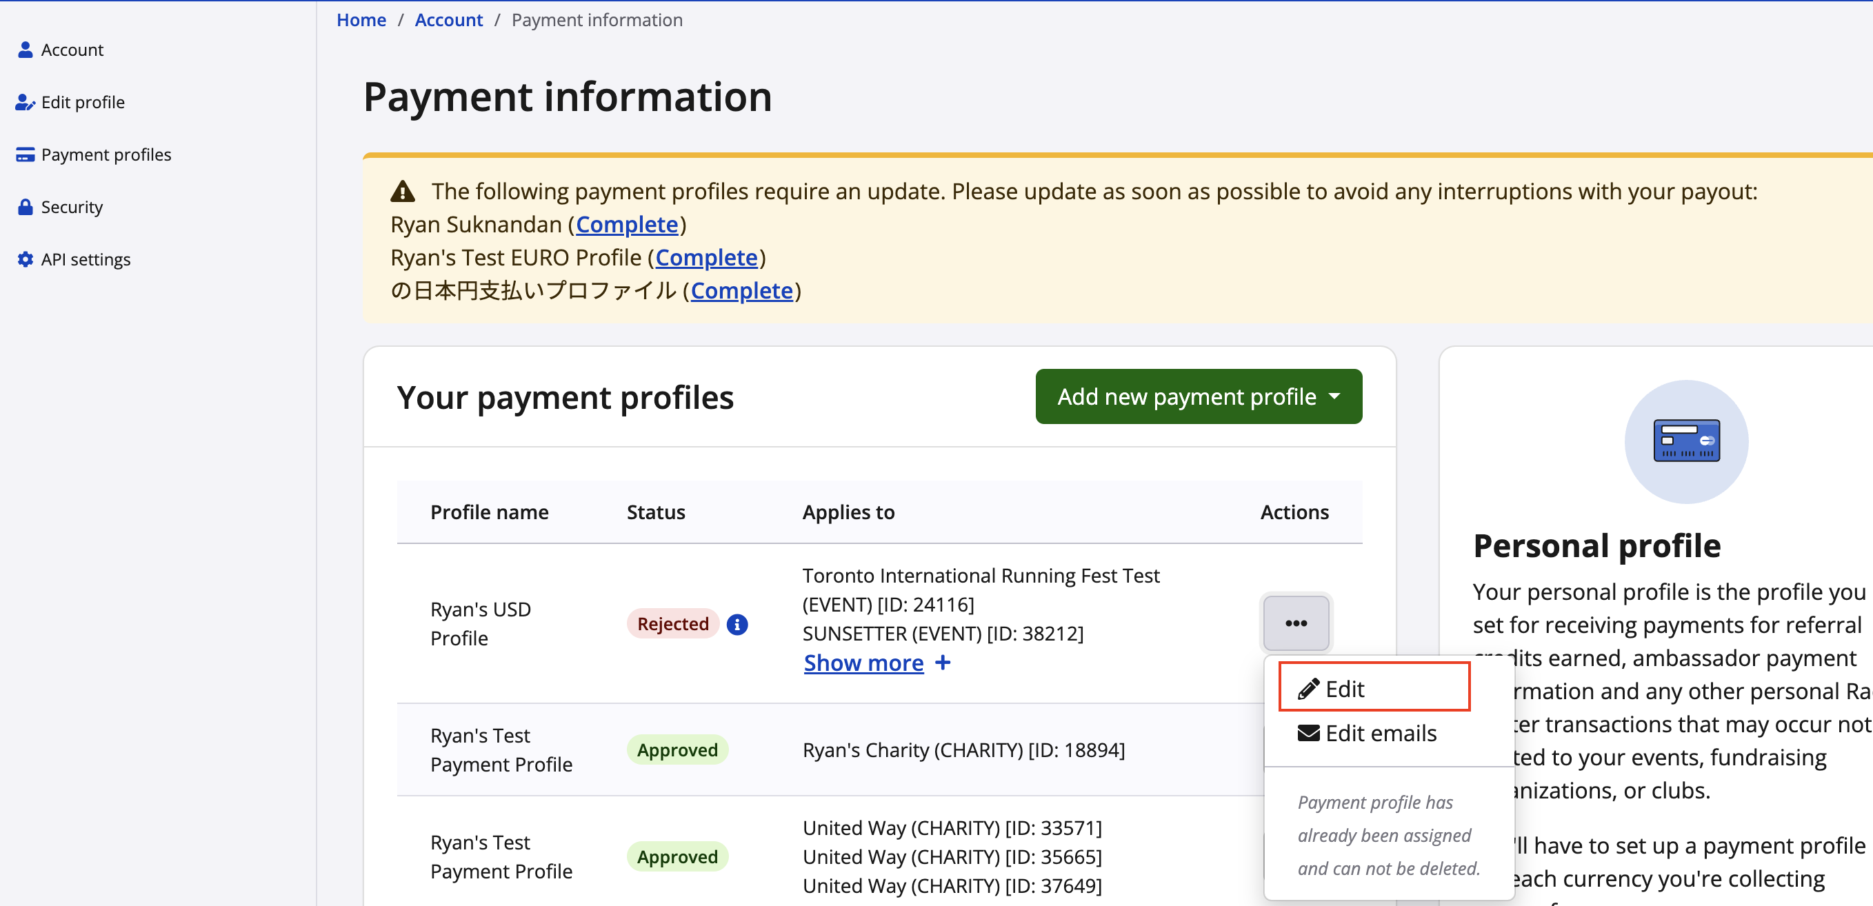
Task: Click the credit card illustration in Personal profile
Action: click(x=1686, y=441)
